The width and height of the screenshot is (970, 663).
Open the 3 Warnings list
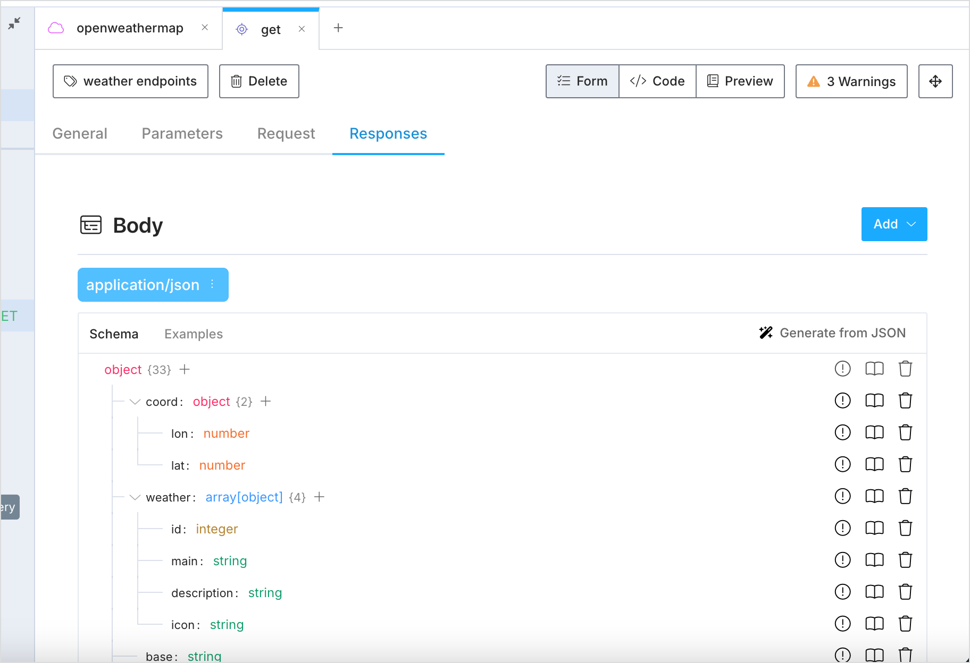(x=851, y=81)
